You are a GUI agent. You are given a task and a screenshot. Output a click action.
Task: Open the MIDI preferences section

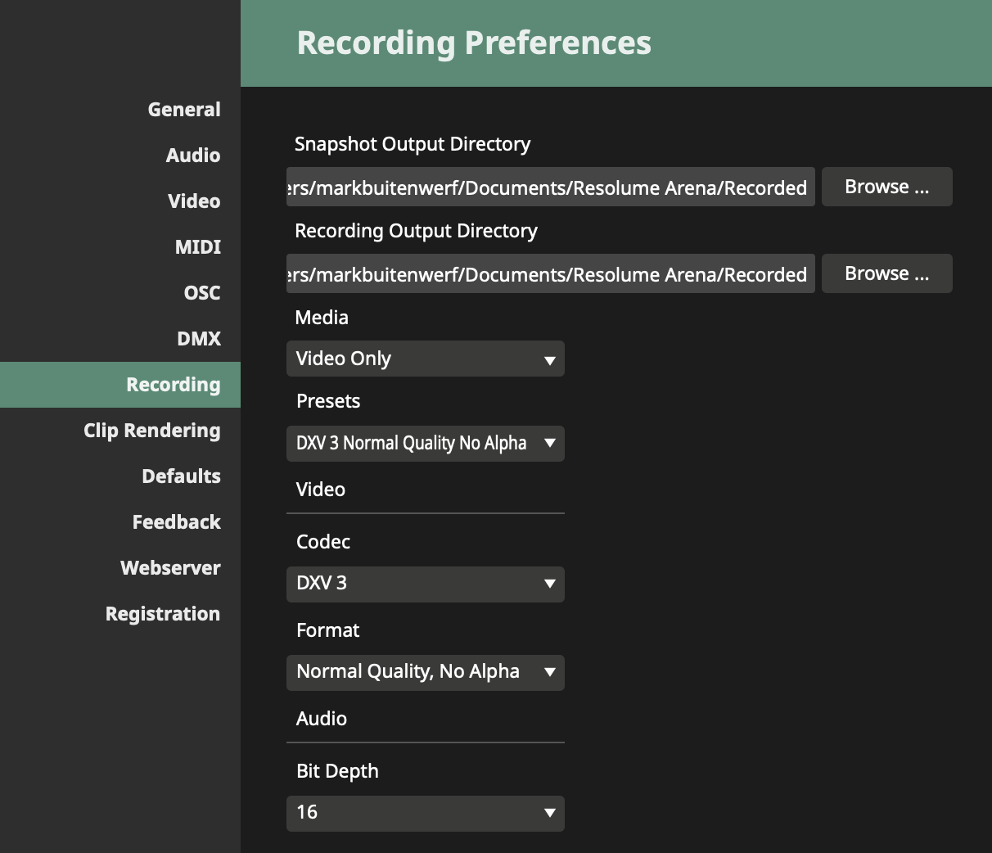coord(199,246)
